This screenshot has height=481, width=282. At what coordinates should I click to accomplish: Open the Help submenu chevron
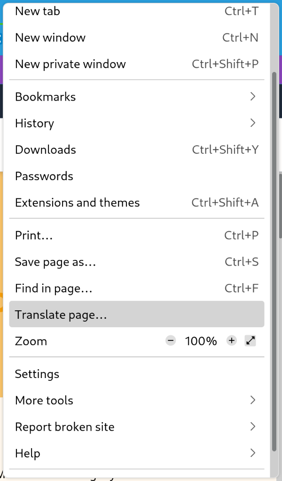tap(253, 453)
